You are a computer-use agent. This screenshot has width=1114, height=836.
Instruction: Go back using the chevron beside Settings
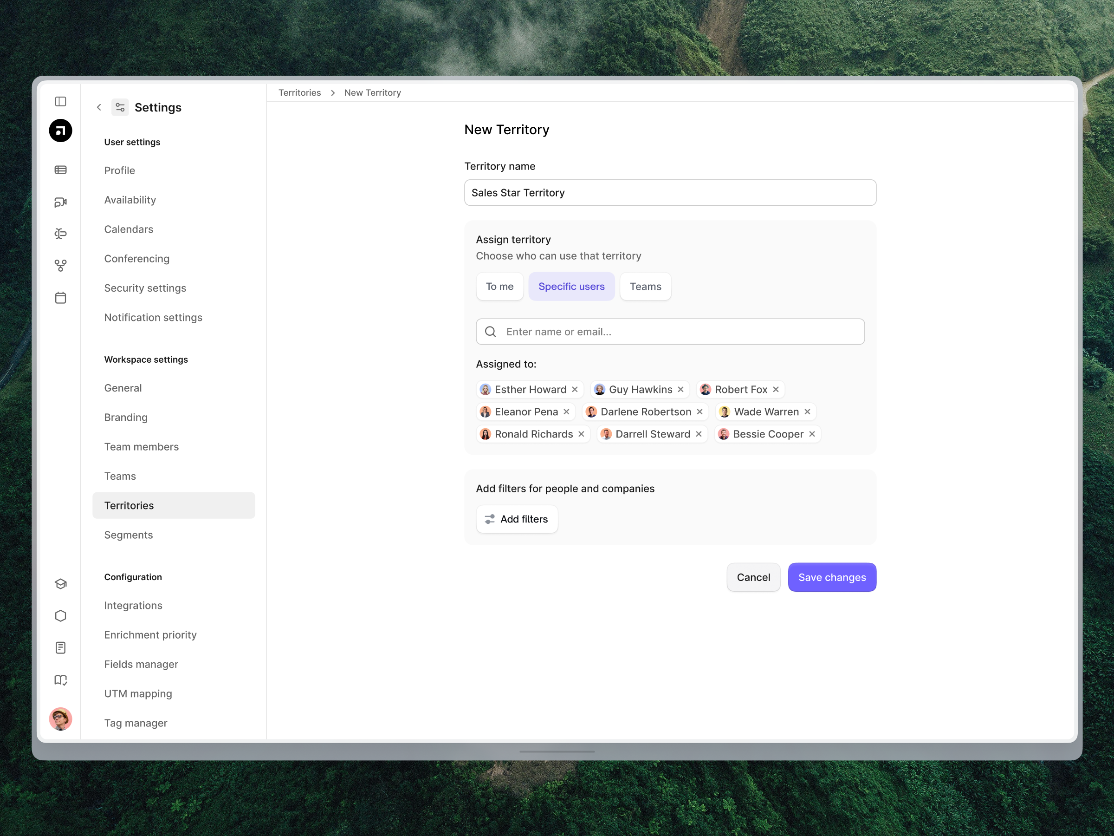click(99, 107)
